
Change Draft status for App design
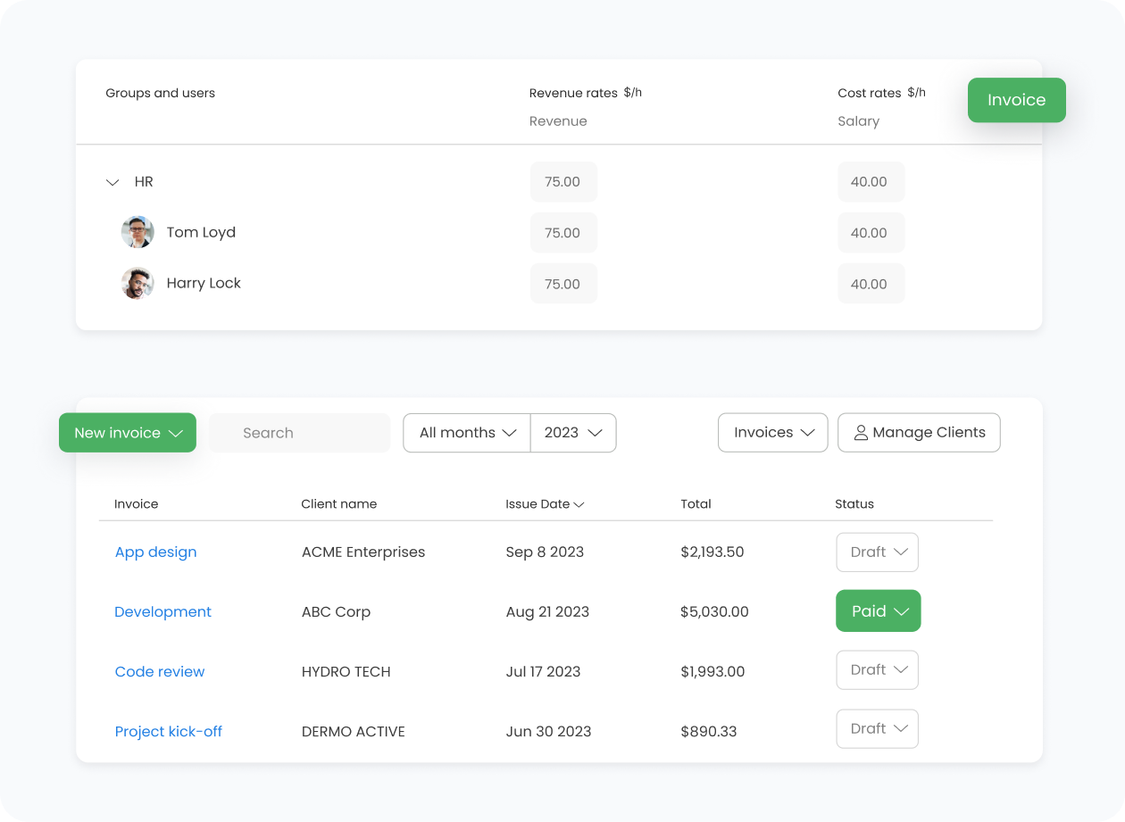point(877,552)
